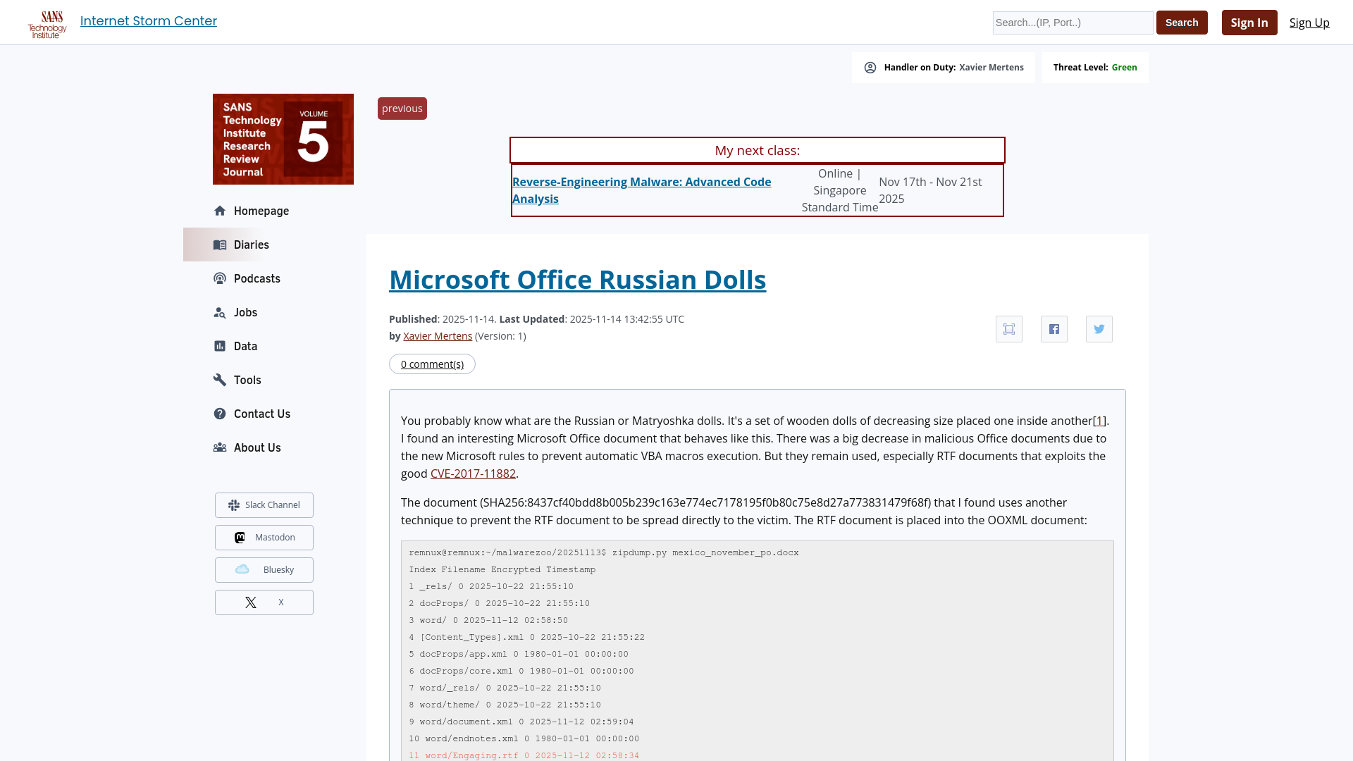The height and width of the screenshot is (761, 1353).
Task: Click the Search button
Action: pyautogui.click(x=1181, y=22)
